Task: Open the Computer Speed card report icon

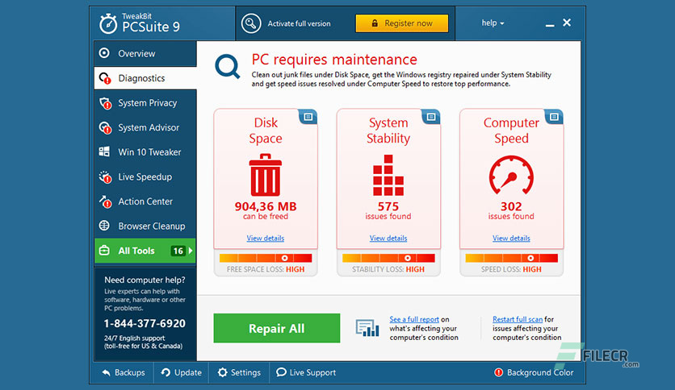Action: coord(554,117)
